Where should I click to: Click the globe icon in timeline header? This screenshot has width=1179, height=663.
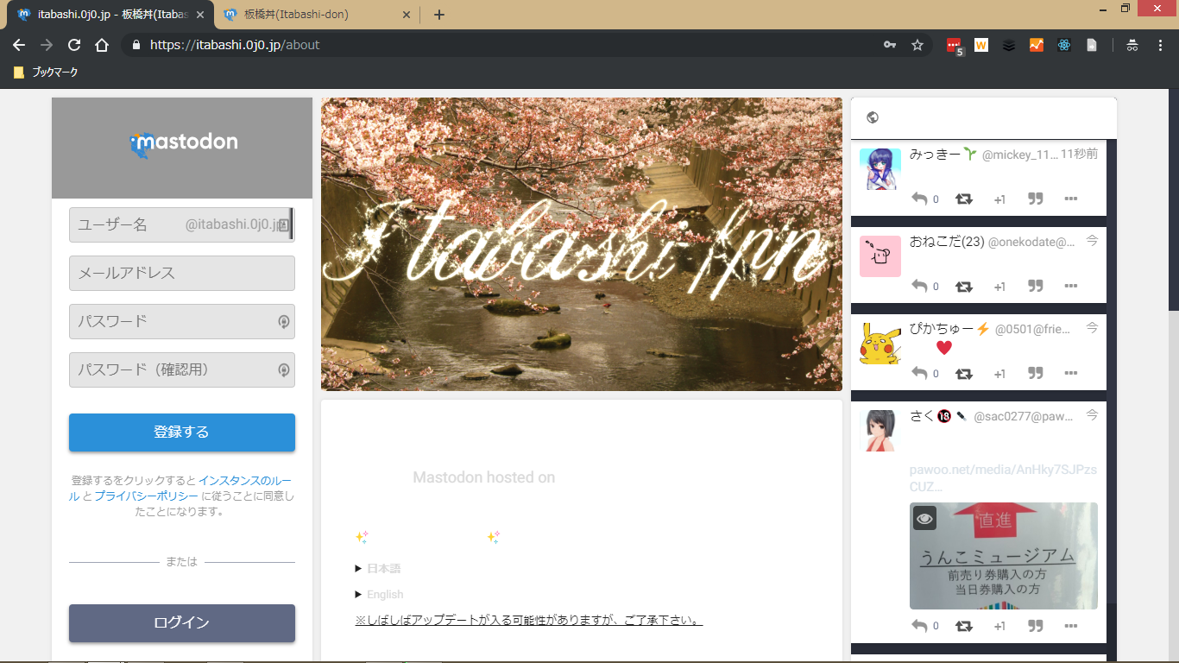pos(873,118)
